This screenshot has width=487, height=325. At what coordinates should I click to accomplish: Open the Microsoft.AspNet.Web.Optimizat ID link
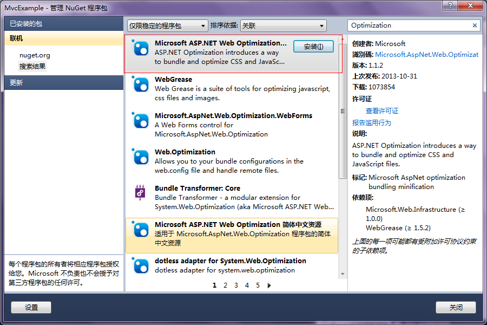click(427, 54)
